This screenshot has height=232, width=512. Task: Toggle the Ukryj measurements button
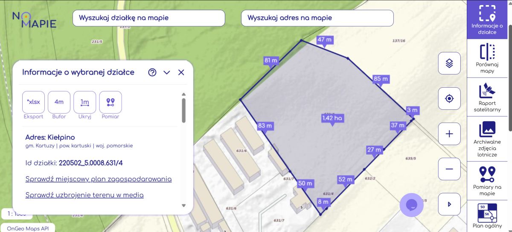(x=85, y=102)
